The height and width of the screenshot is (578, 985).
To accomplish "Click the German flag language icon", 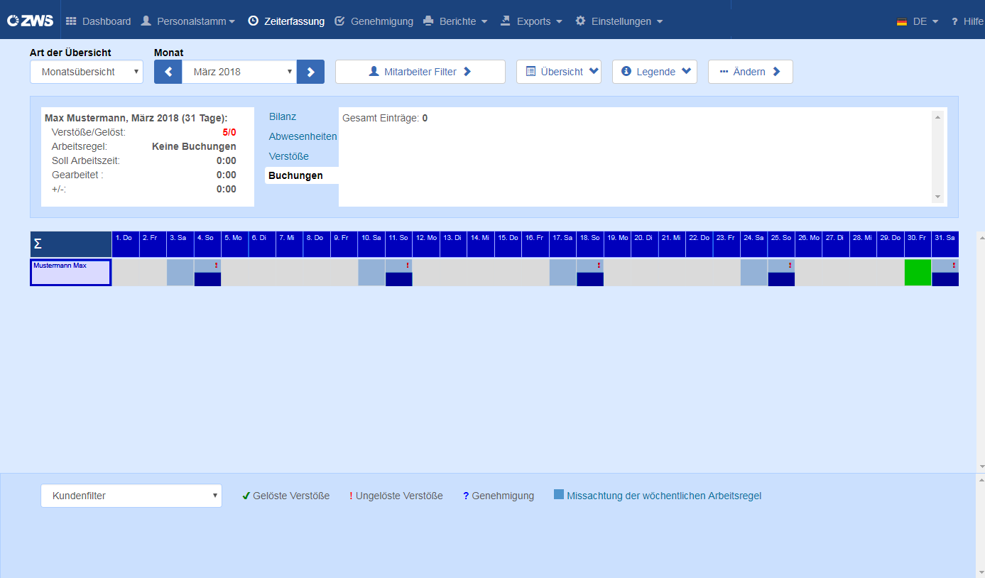I will click(902, 21).
